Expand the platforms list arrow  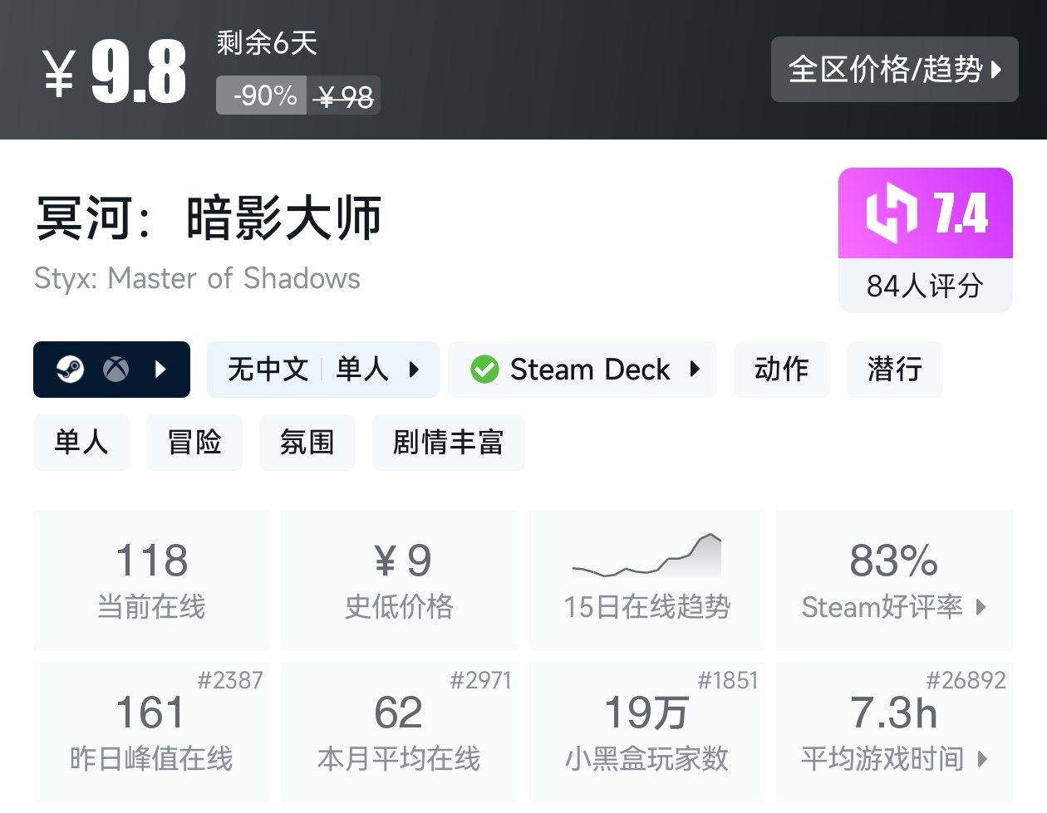[161, 370]
